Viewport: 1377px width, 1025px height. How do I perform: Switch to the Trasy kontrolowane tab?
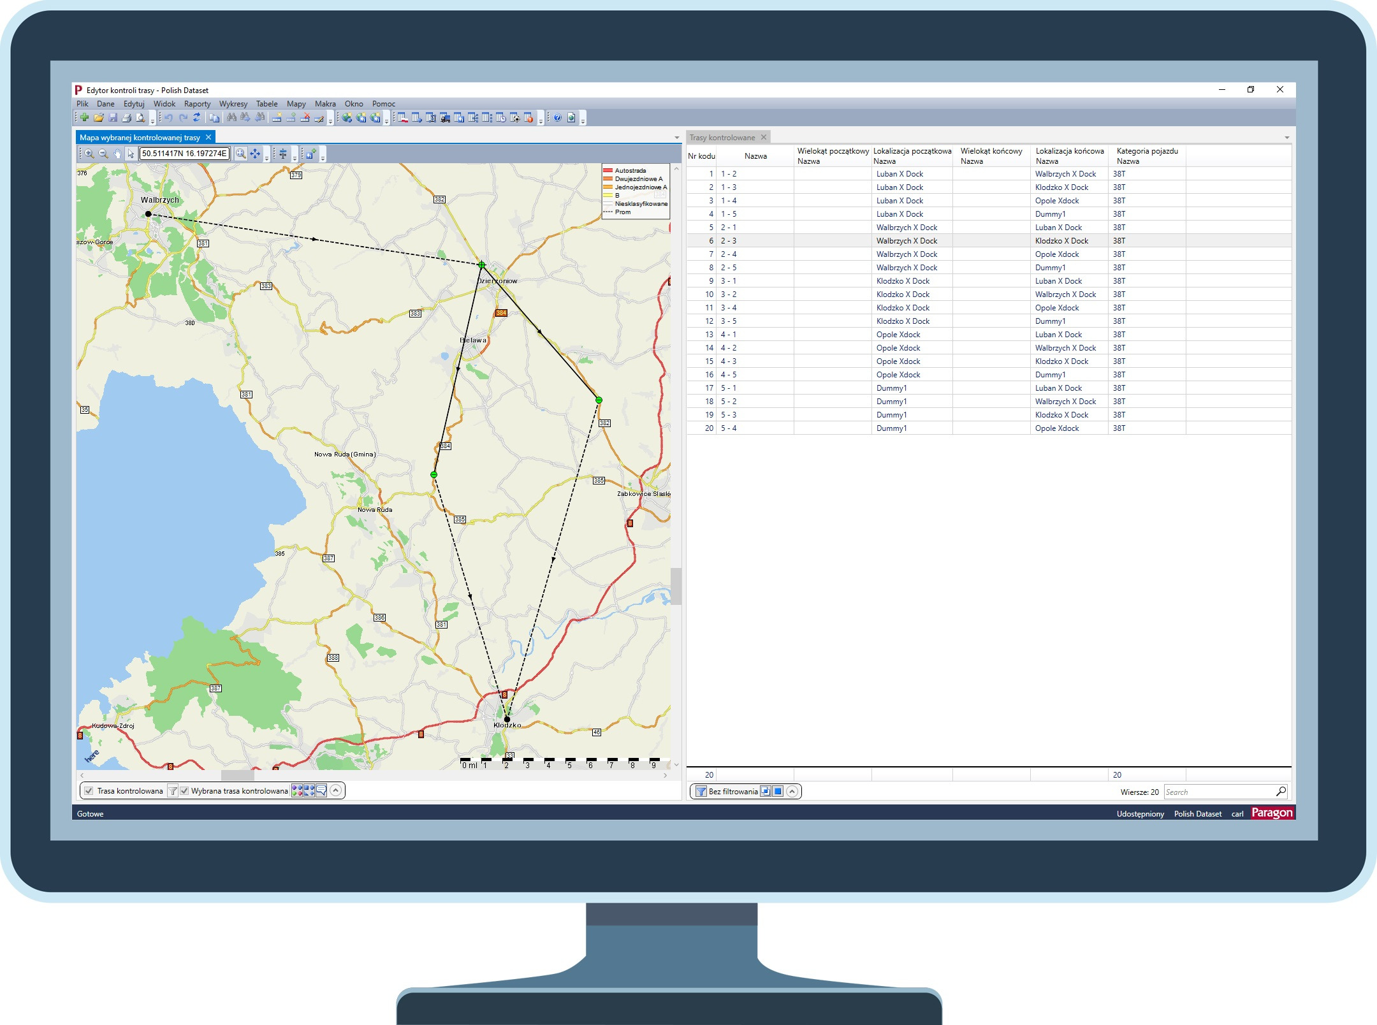[x=722, y=138]
